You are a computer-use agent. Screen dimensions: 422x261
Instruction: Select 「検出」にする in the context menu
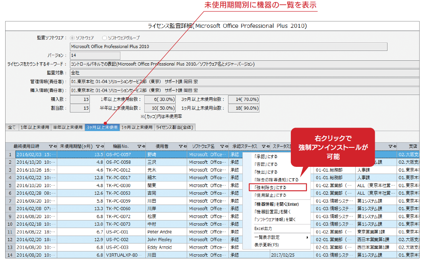[x=265, y=172]
